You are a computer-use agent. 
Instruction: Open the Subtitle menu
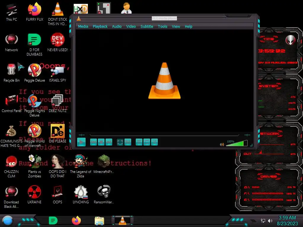pos(147,26)
